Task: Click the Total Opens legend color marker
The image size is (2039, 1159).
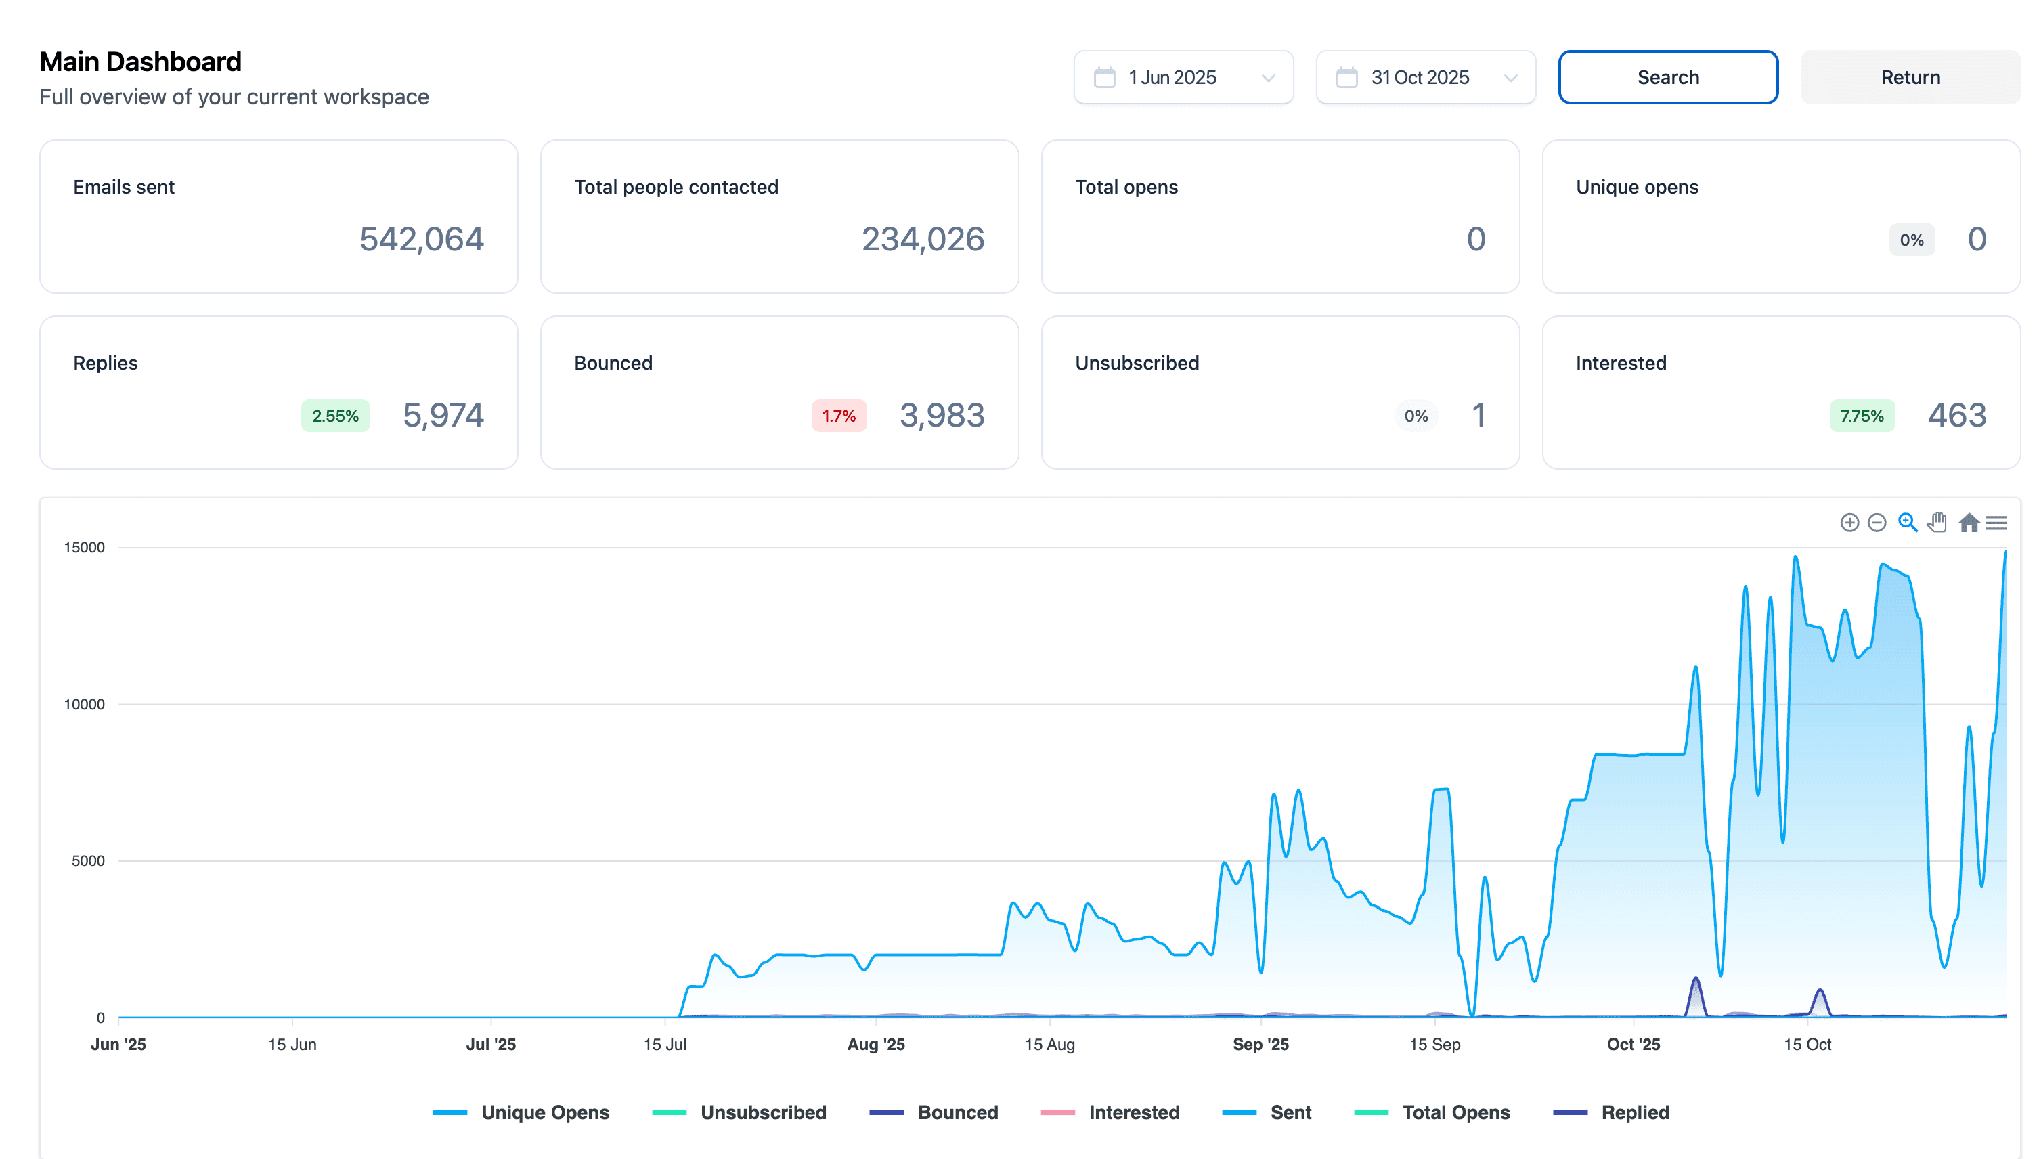Action: (x=1370, y=1112)
